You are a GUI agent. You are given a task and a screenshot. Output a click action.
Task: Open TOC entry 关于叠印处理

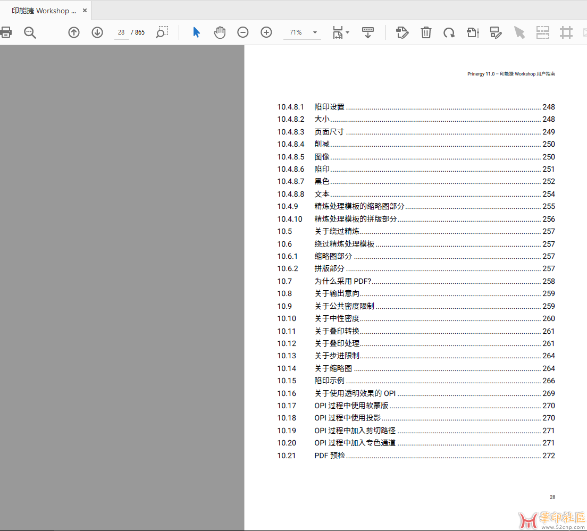416,343
